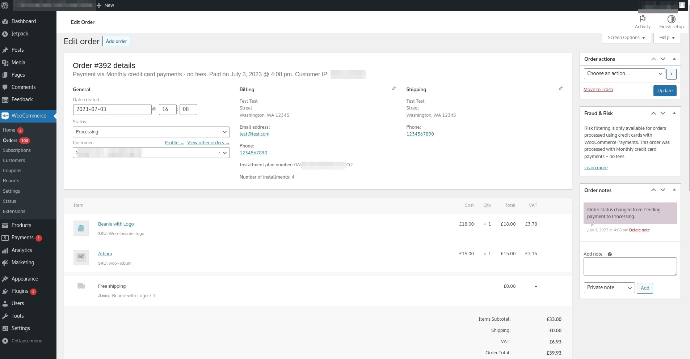Collapse the Order notes panel
Viewport: 690px width, 359px height.
pyautogui.click(x=674, y=190)
